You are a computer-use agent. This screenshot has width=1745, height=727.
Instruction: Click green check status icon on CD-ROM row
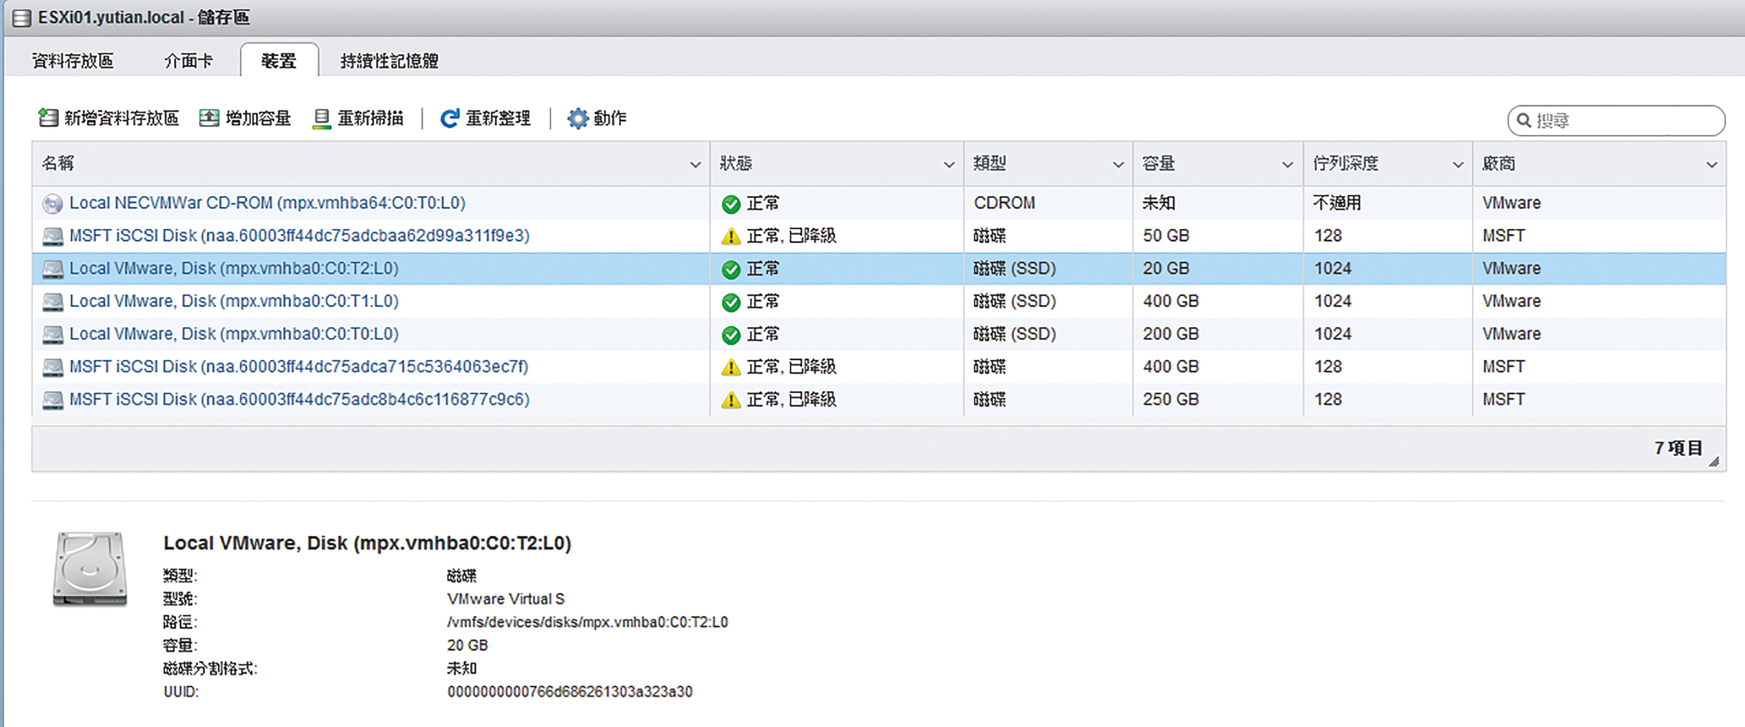[x=731, y=204]
